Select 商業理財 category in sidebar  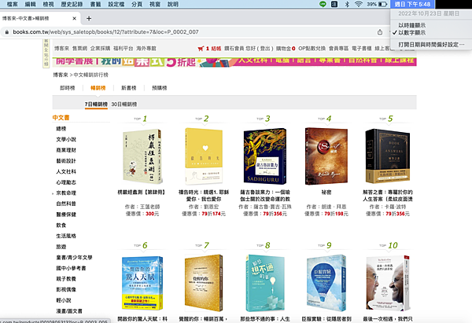coord(66,150)
